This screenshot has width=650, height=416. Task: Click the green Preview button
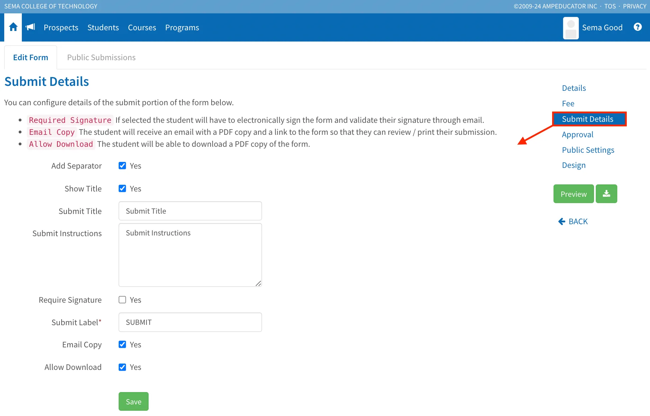[x=574, y=194]
